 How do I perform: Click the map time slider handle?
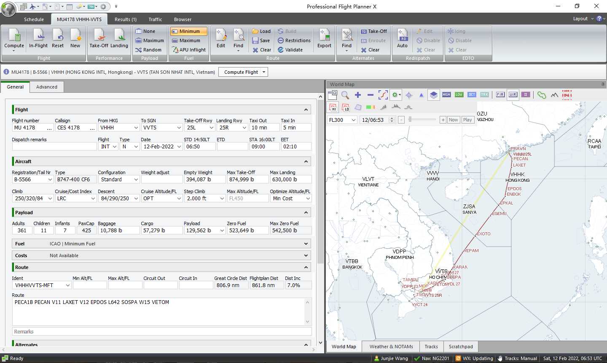coord(410,120)
